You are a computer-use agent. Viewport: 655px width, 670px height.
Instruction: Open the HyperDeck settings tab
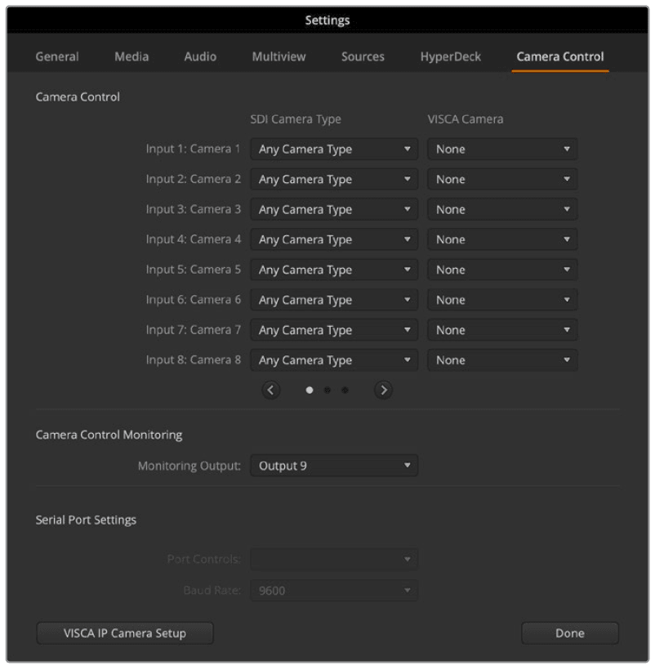click(450, 56)
